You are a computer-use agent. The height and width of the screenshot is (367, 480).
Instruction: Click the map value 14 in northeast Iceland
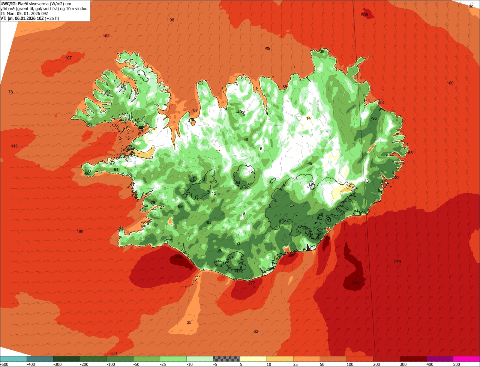(309, 118)
